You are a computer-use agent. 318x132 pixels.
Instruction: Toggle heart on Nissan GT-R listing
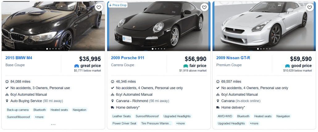coord(309,7)
